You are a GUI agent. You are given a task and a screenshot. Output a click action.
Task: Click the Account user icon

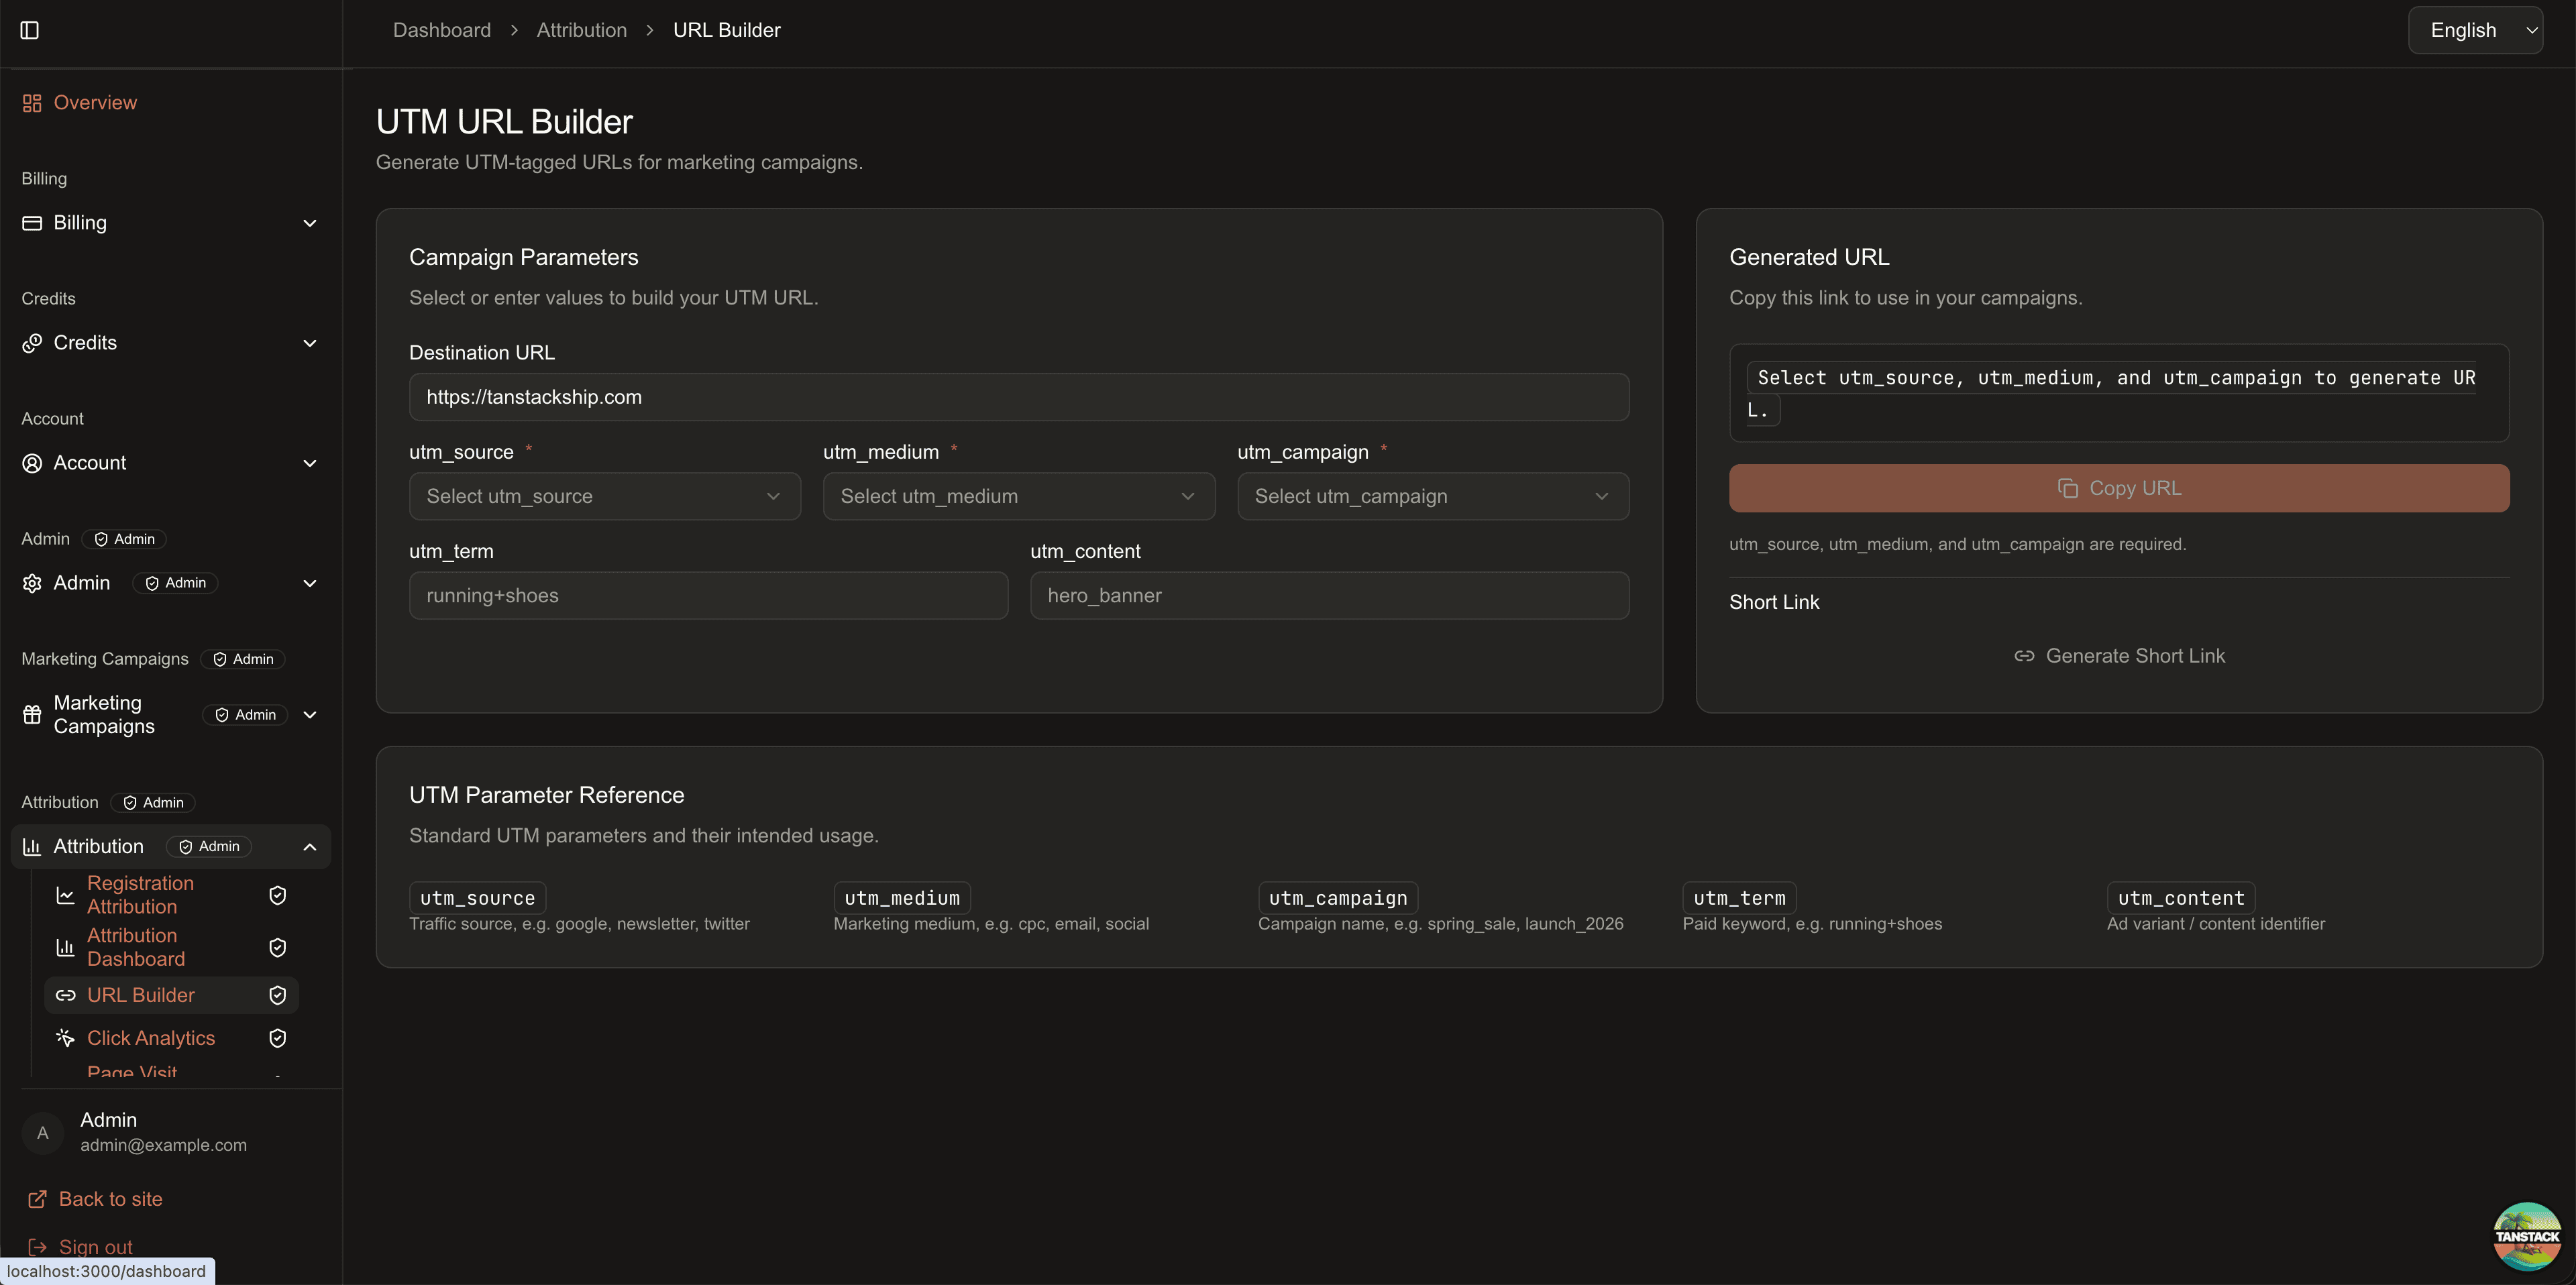[32, 463]
